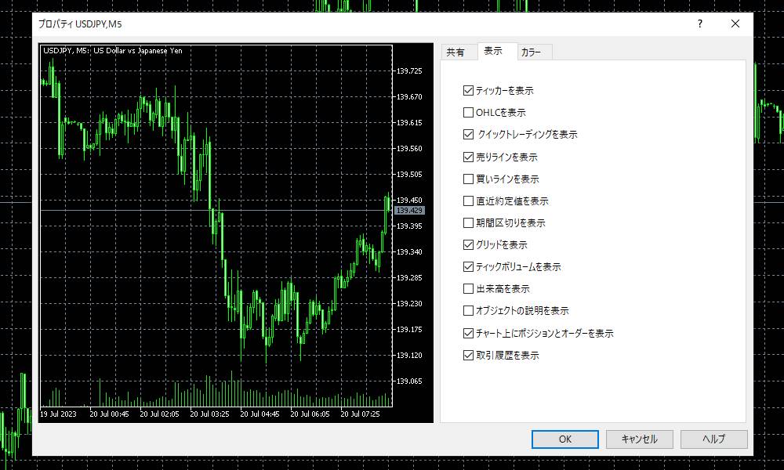Click the title bar question mark help icon
Screen dimensions: 784x470
click(699, 23)
